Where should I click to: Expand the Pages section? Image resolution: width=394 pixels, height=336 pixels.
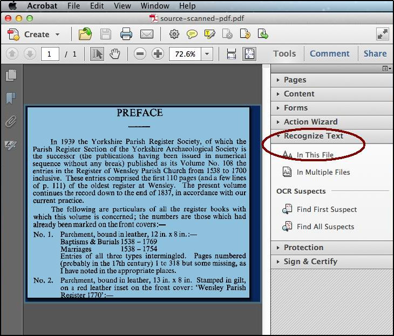(332, 80)
